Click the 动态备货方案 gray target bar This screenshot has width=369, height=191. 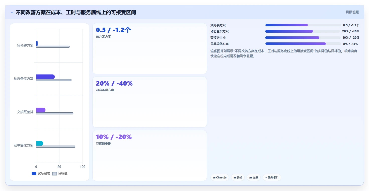tap(54, 80)
